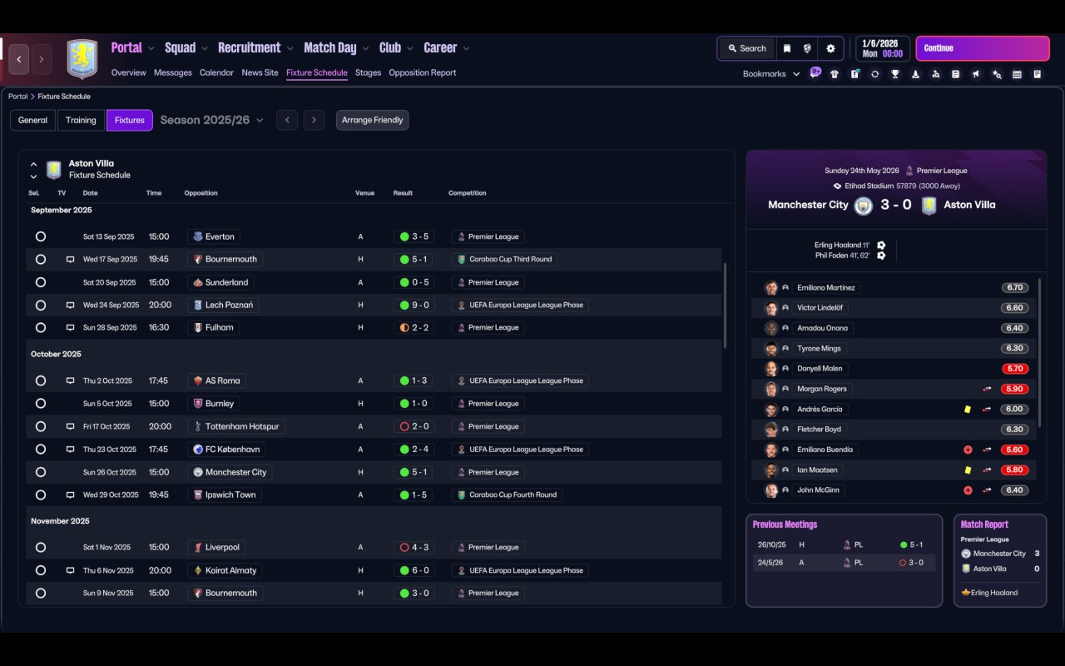Open the calendar grid shortcut icon
Viewport: 1065px width, 666px height.
1017,74
